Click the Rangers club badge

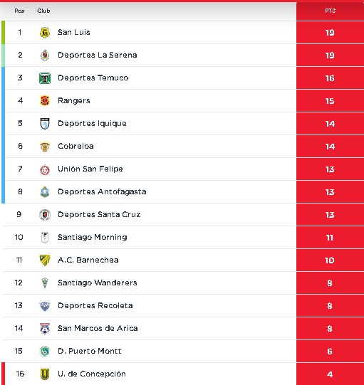pos(45,100)
